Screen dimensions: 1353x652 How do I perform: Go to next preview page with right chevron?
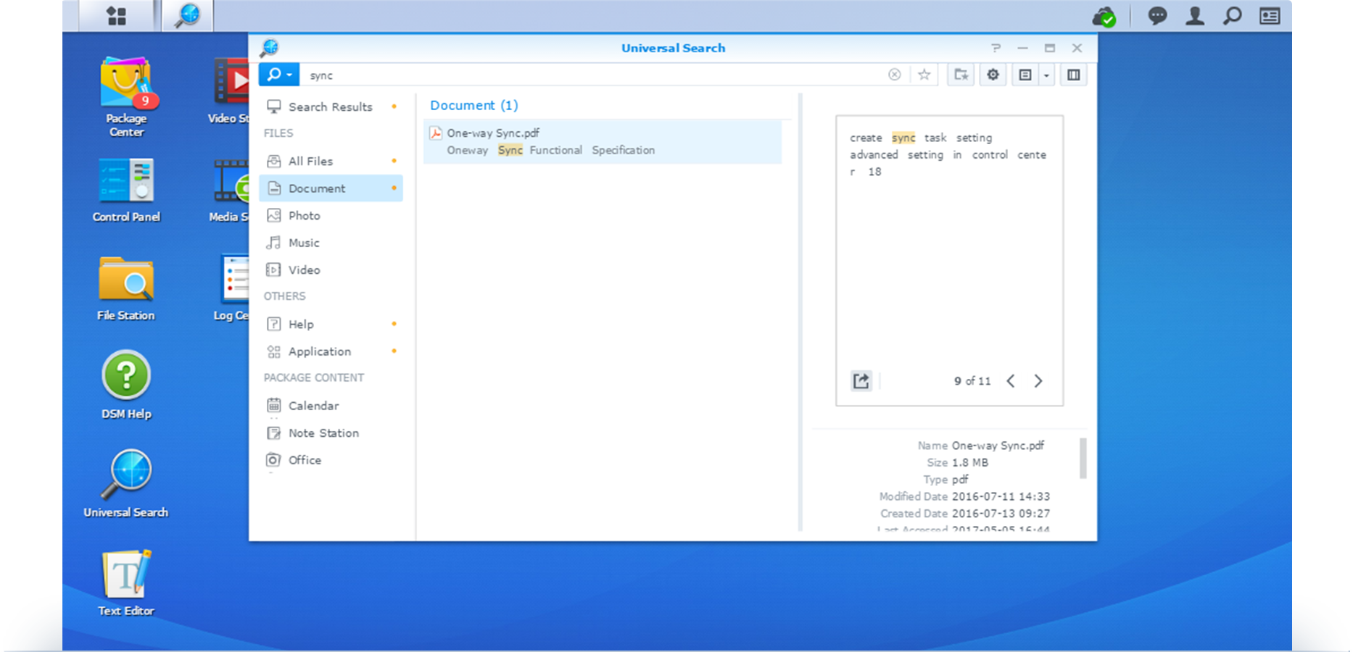pyautogui.click(x=1038, y=380)
